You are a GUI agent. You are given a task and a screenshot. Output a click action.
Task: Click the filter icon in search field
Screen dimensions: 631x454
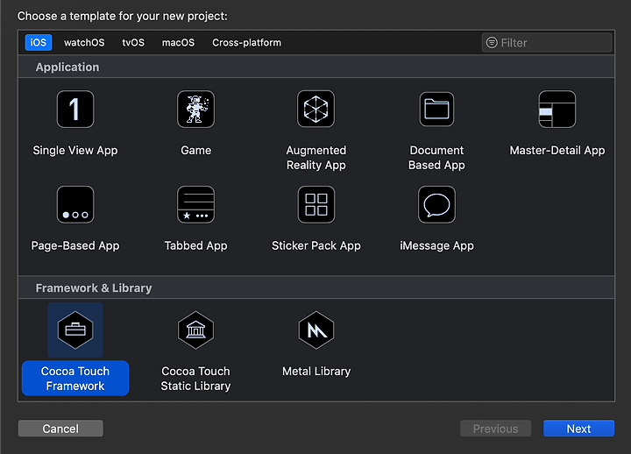click(x=492, y=43)
